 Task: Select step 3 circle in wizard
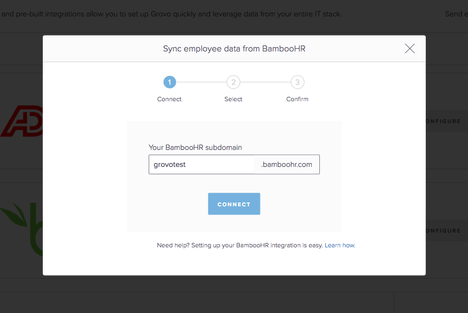(x=297, y=82)
